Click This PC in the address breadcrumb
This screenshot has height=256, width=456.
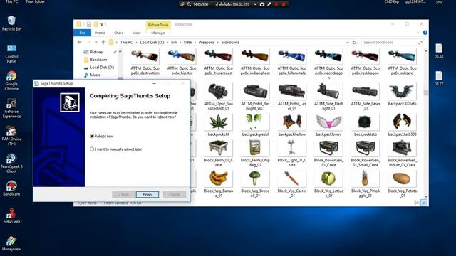[127, 43]
